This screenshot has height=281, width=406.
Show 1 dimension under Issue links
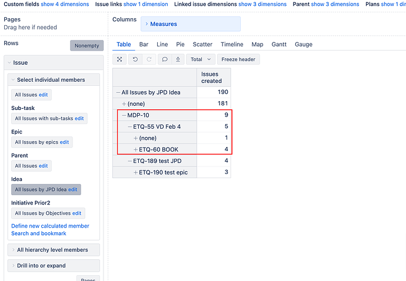point(146,4)
